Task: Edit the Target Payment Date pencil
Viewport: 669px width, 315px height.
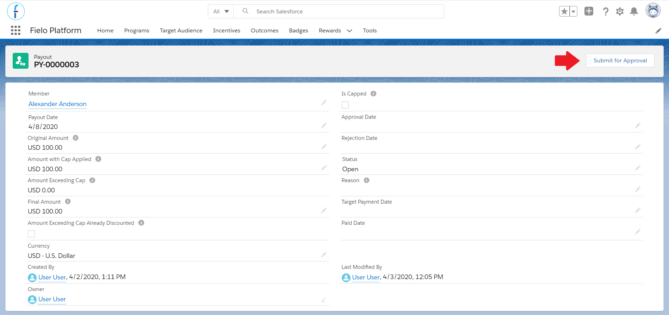Action: click(x=638, y=210)
